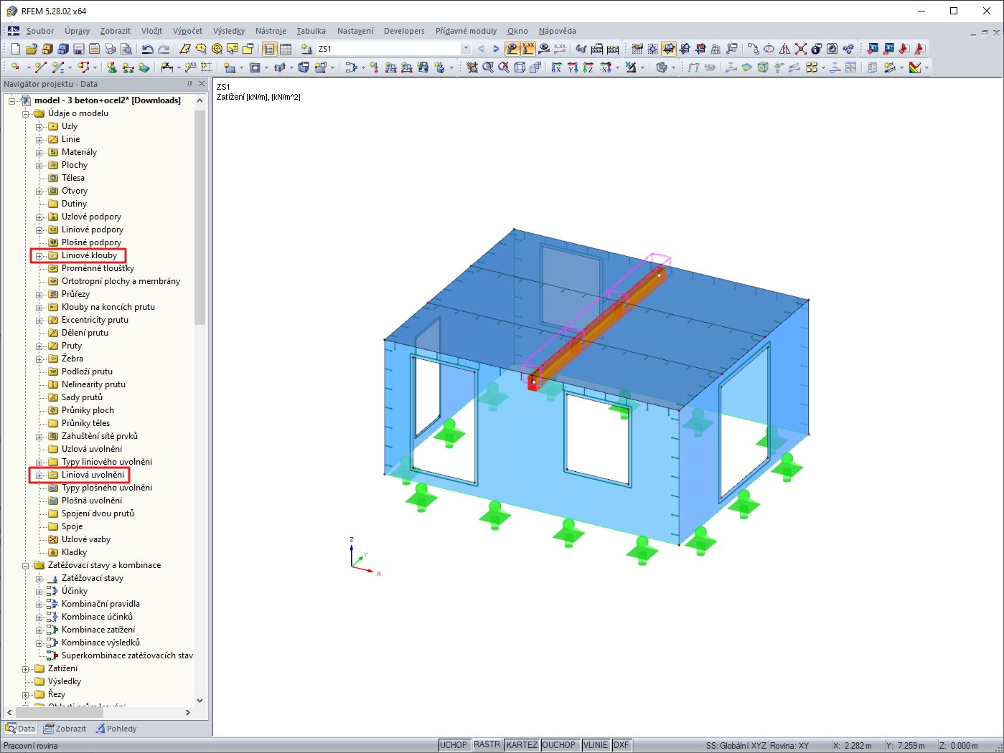Image resolution: width=1004 pixels, height=753 pixels.
Task: Click the view in Y direction icon
Action: click(x=573, y=67)
